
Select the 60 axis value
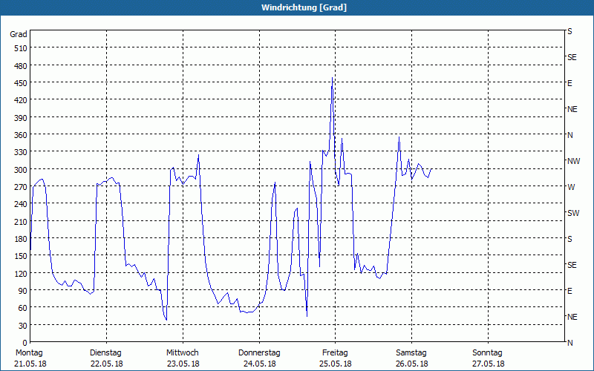coord(23,308)
